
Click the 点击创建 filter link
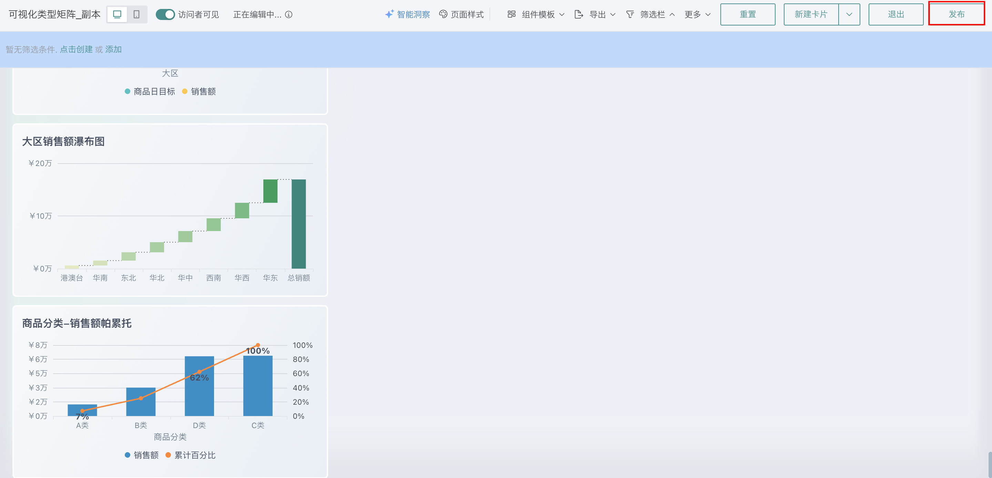[76, 50]
